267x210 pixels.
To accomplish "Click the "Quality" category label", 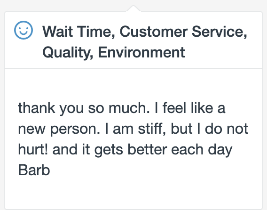I will tap(66, 53).
